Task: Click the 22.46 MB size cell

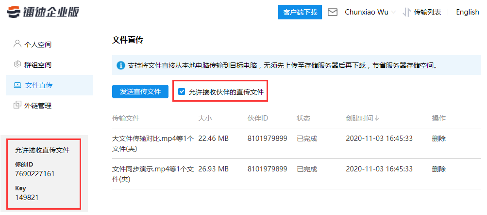Action: [x=213, y=138]
